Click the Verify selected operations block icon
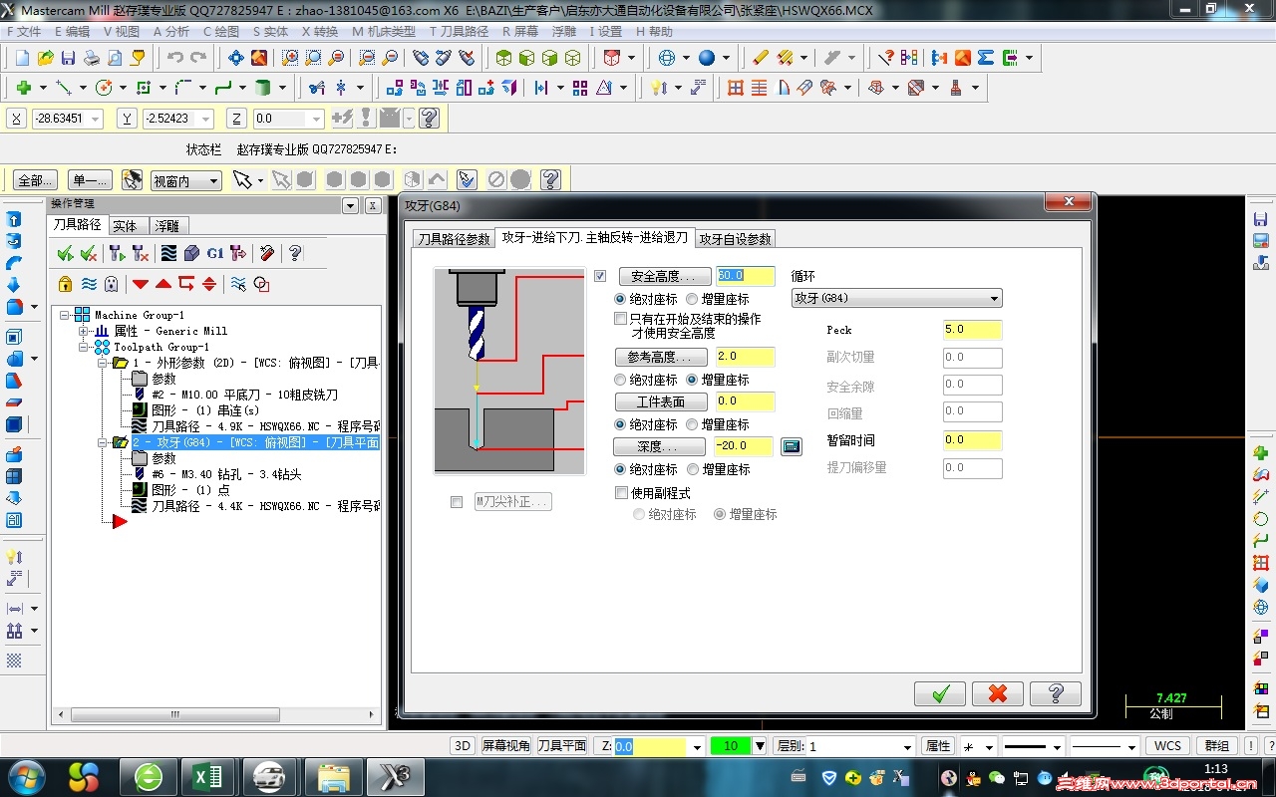Viewport: 1276px width, 797px height. pyautogui.click(x=191, y=253)
